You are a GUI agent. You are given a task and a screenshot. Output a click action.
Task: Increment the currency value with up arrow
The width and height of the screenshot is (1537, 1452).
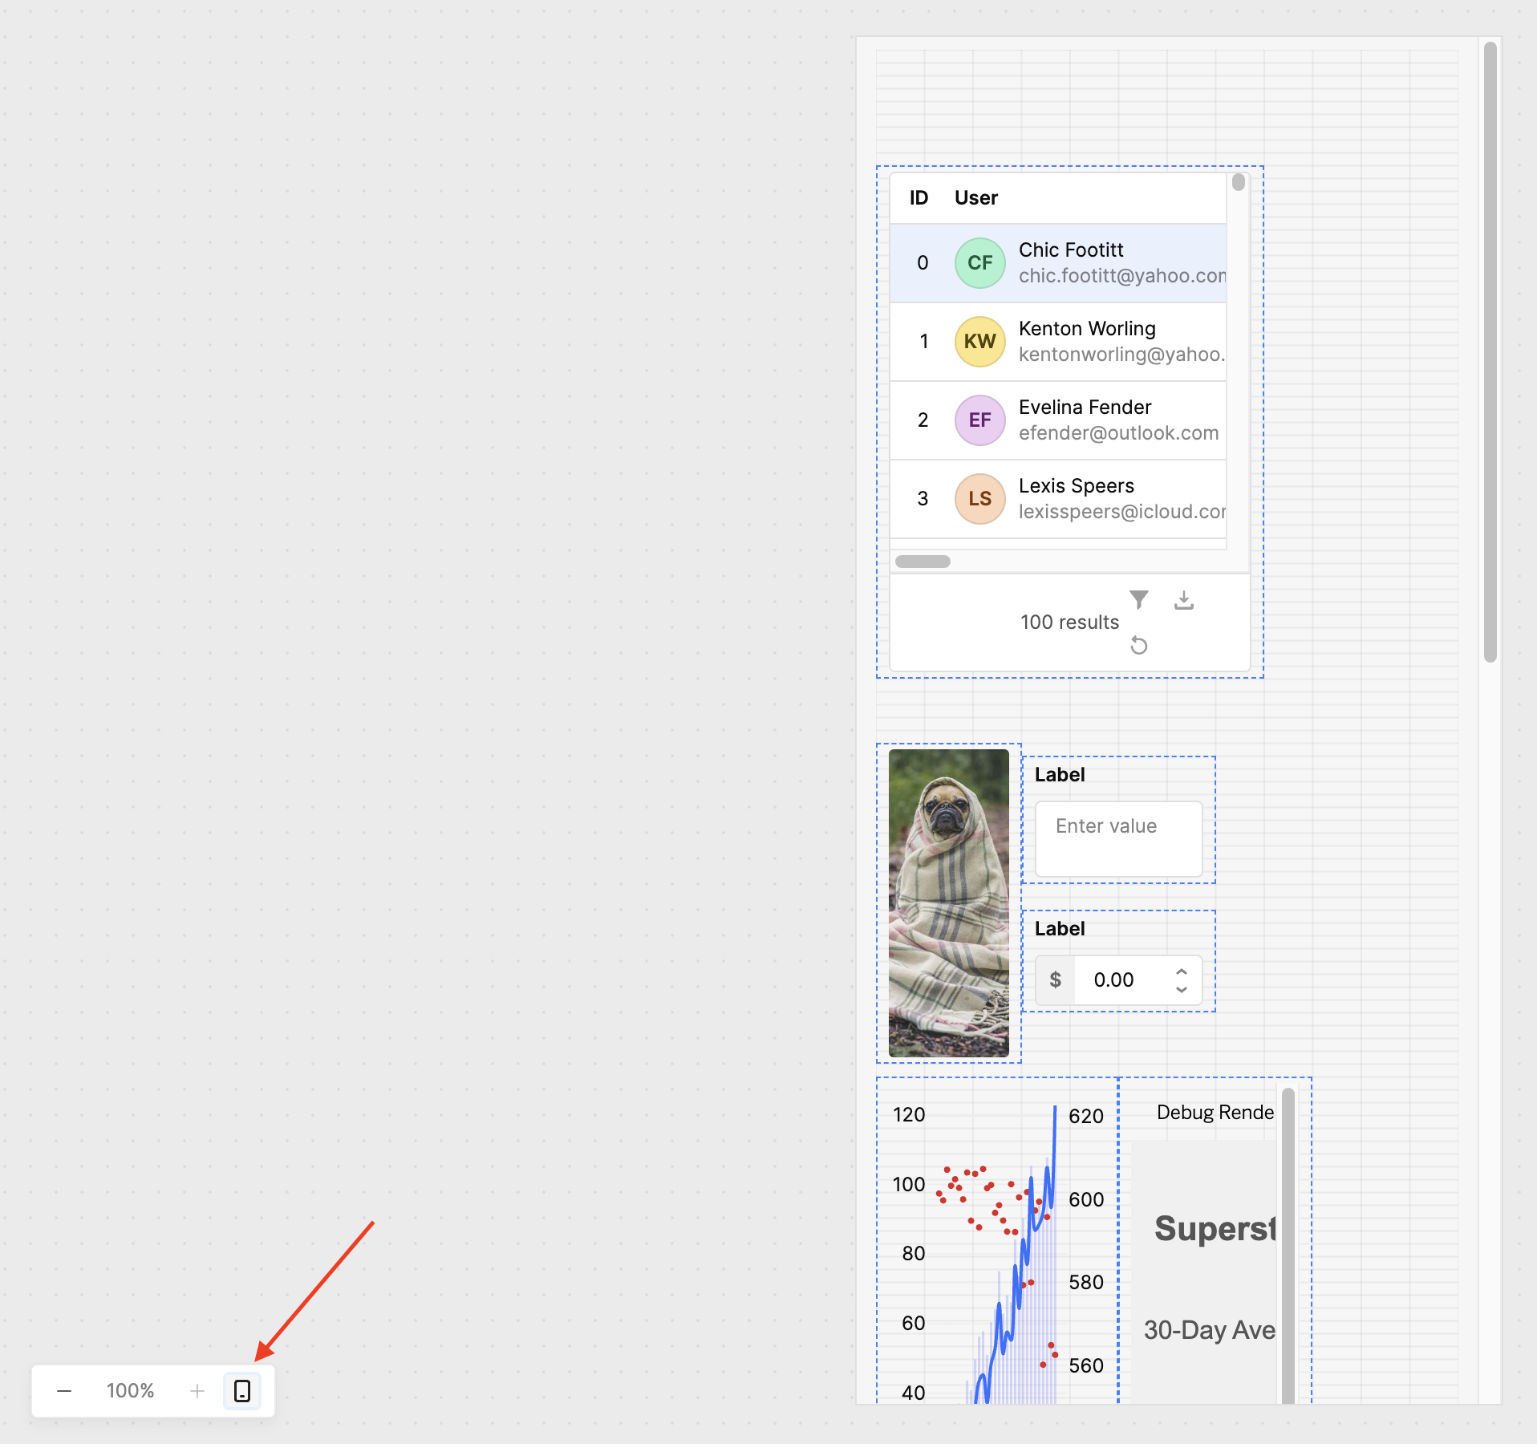coord(1181,971)
